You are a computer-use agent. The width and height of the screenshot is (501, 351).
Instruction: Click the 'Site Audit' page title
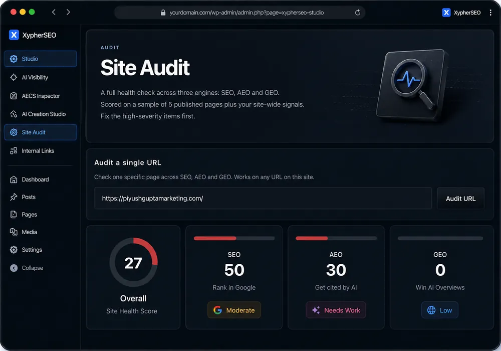pos(145,68)
